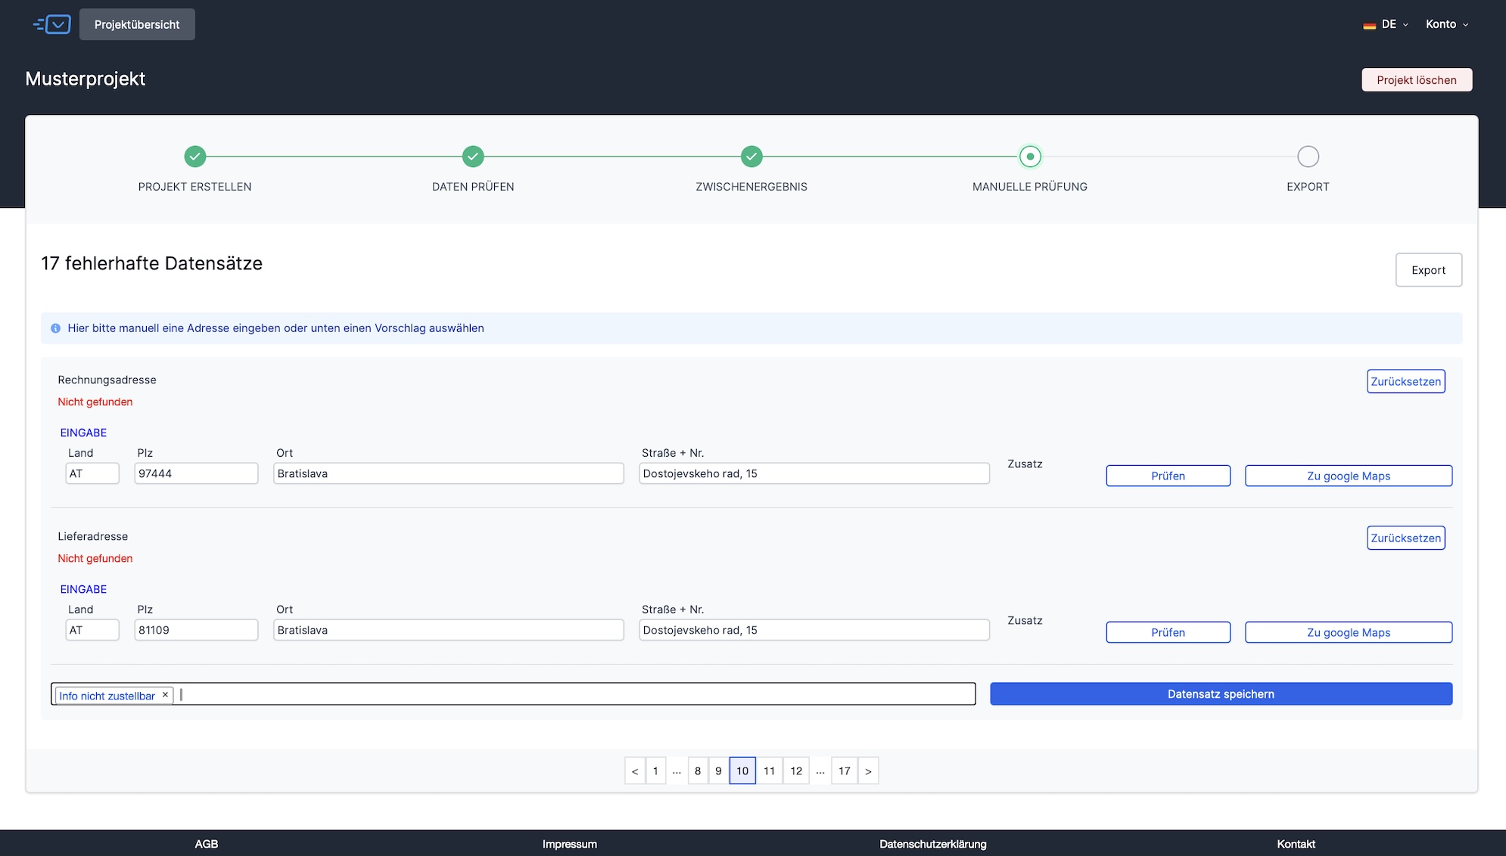Image resolution: width=1506 pixels, height=856 pixels.
Task: Click the PROJEKT ERSTELLEN step label
Action: point(194,187)
